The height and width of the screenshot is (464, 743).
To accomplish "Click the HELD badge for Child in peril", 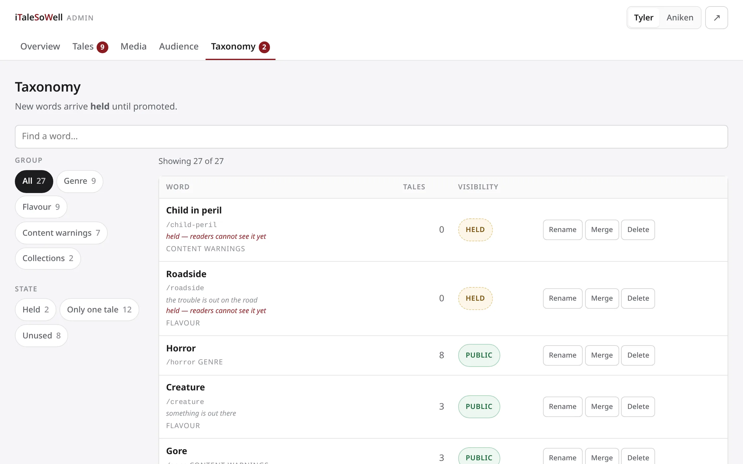I will pos(475,230).
